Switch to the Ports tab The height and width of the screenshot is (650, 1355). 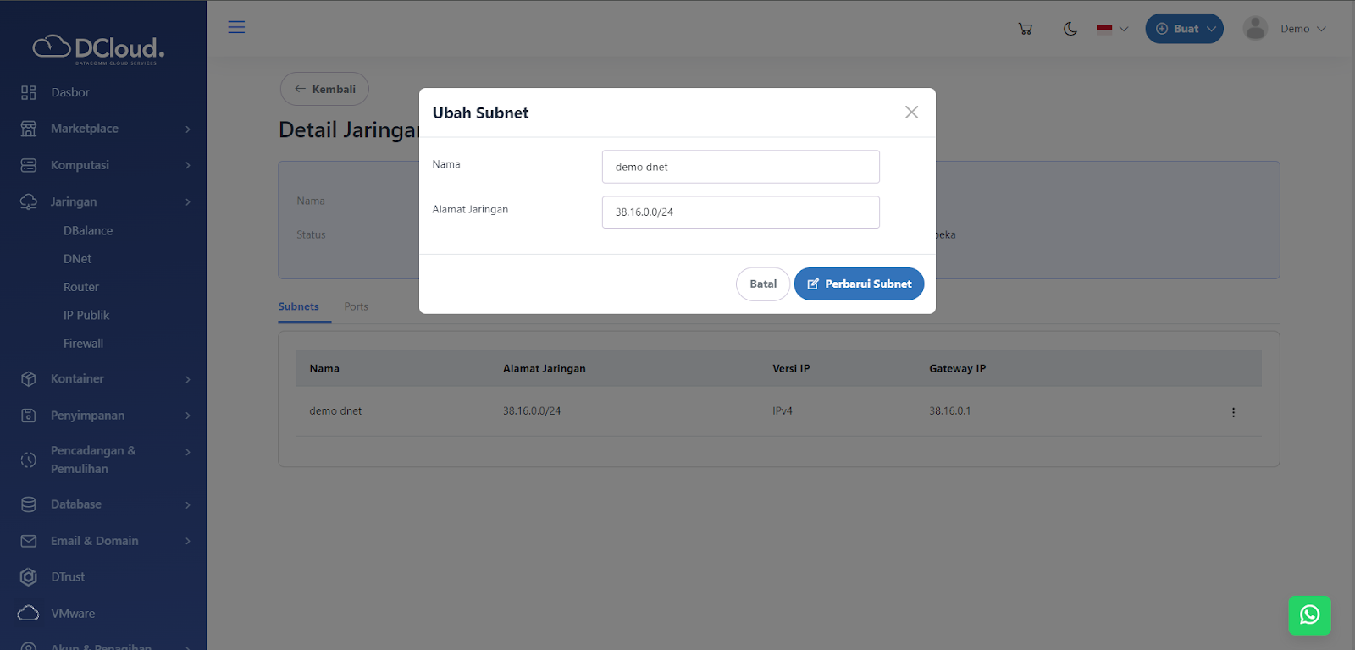[x=356, y=306]
